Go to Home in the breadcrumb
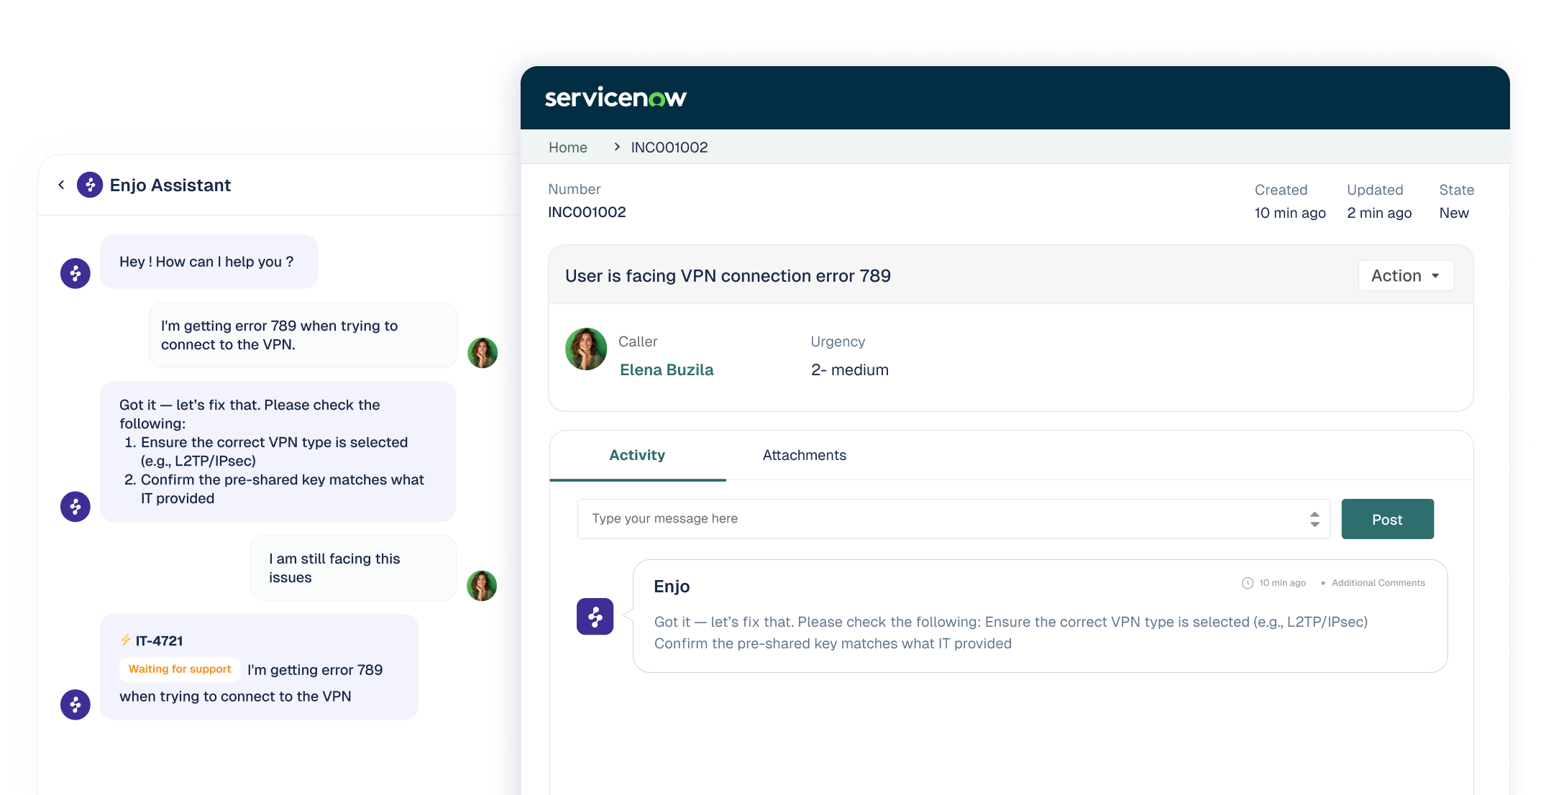 [x=568, y=147]
